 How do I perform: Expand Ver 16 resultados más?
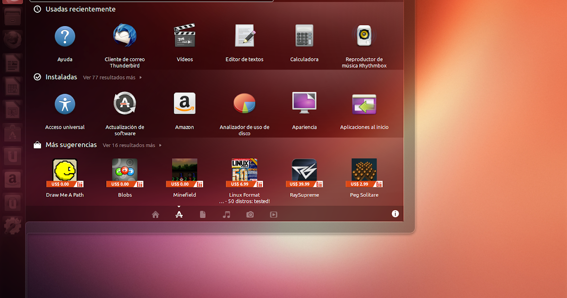tap(132, 145)
